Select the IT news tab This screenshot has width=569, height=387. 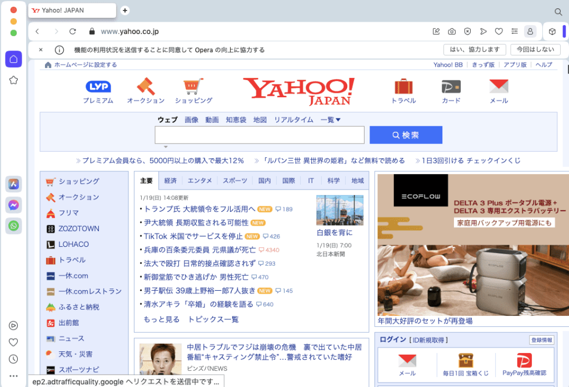pyautogui.click(x=311, y=180)
